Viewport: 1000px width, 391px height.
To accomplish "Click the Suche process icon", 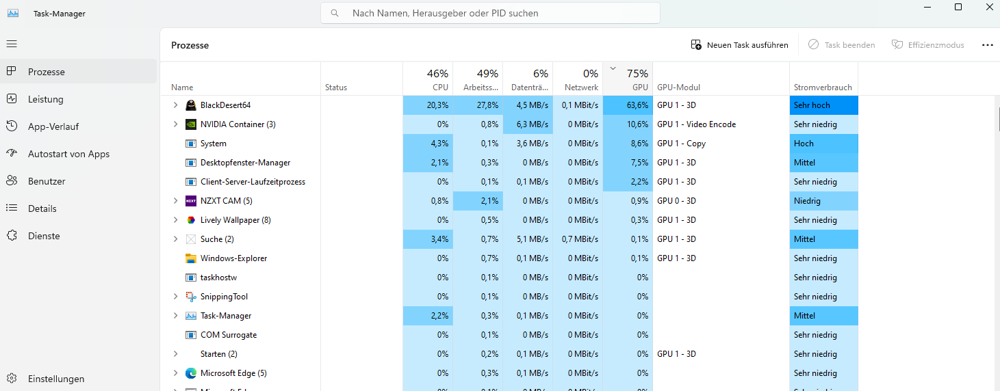I will click(191, 239).
